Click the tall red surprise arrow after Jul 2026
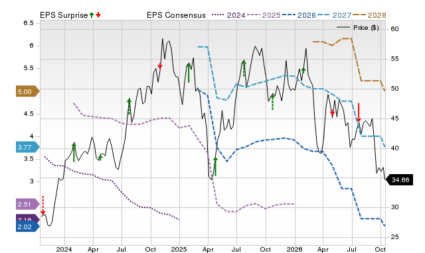Viewport: 425px width, 253px height. click(359, 113)
